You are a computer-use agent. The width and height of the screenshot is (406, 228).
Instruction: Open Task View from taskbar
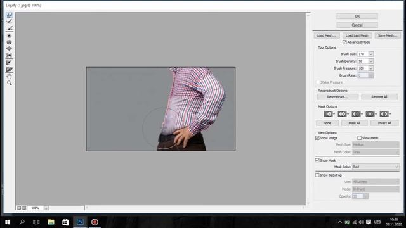pos(36,222)
